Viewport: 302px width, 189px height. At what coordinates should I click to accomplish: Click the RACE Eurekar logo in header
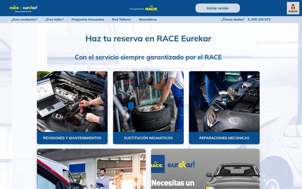tap(23, 8)
